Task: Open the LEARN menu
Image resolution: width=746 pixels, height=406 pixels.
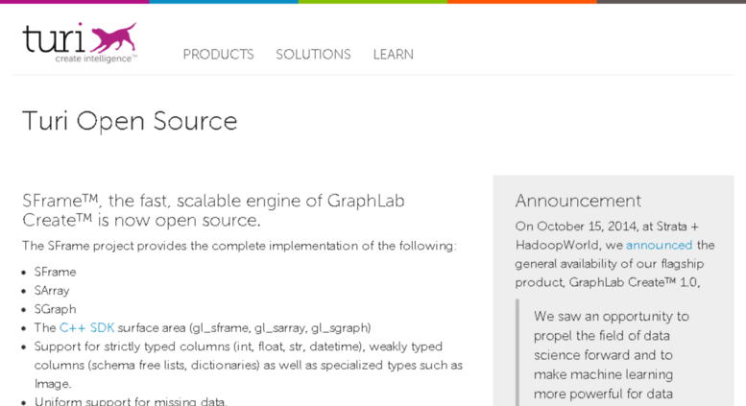Action: (393, 55)
